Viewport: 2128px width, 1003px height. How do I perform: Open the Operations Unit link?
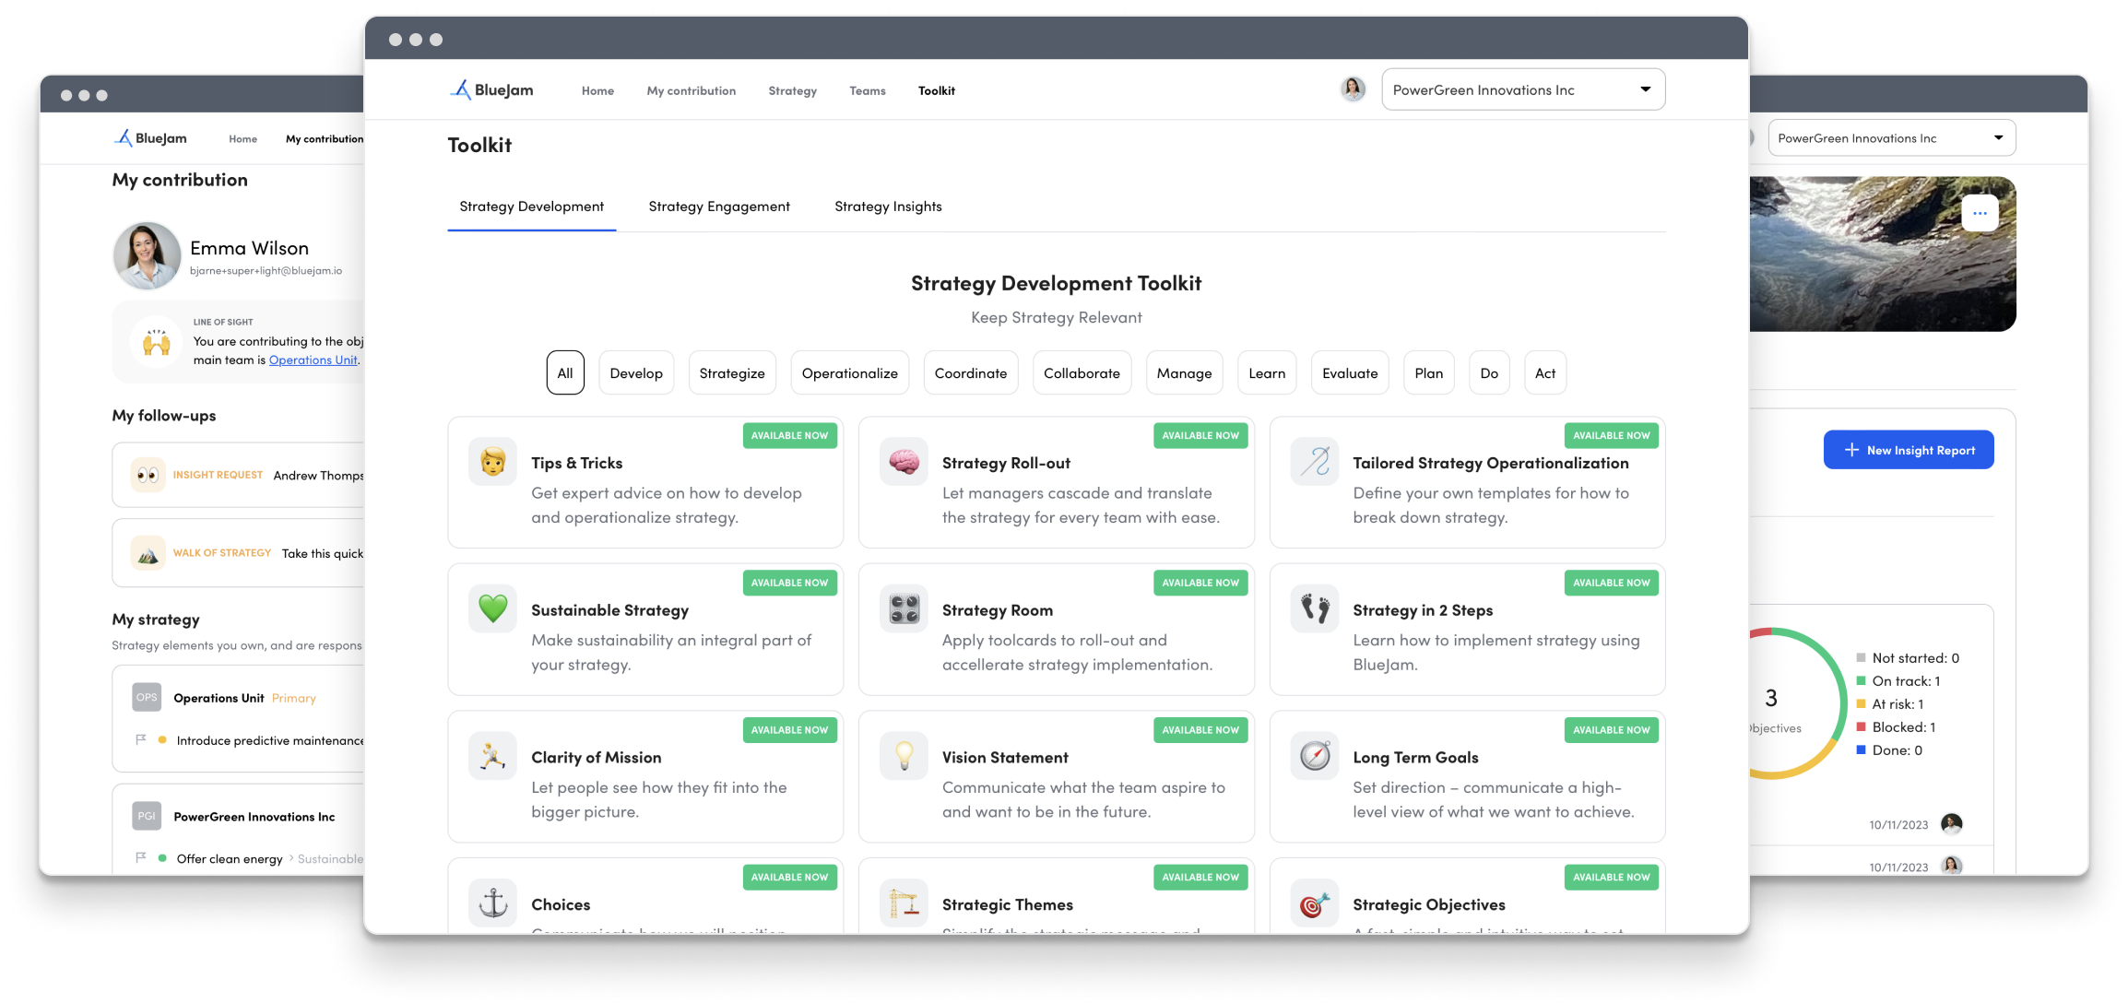313,360
